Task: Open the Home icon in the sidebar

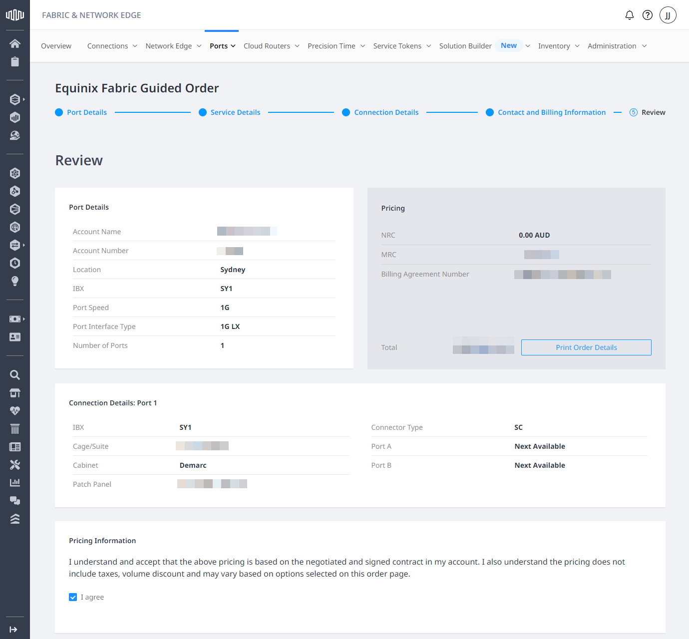Action: click(15, 43)
